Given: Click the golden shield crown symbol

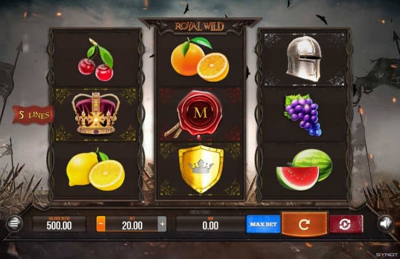Looking at the screenshot, I should [x=201, y=169].
